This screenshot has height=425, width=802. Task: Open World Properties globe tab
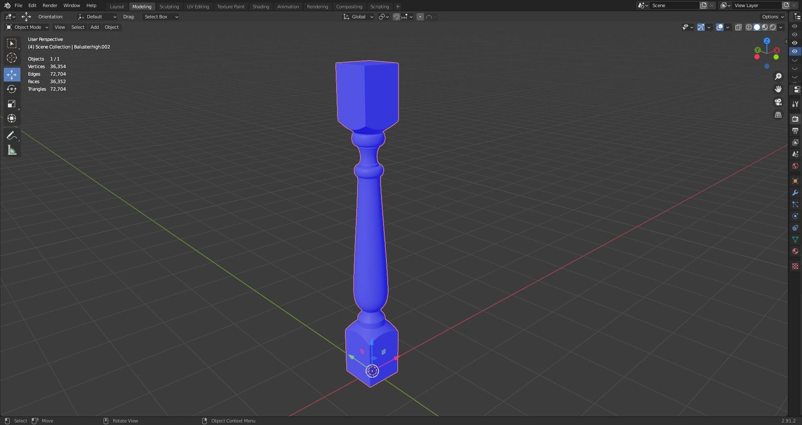pos(795,166)
